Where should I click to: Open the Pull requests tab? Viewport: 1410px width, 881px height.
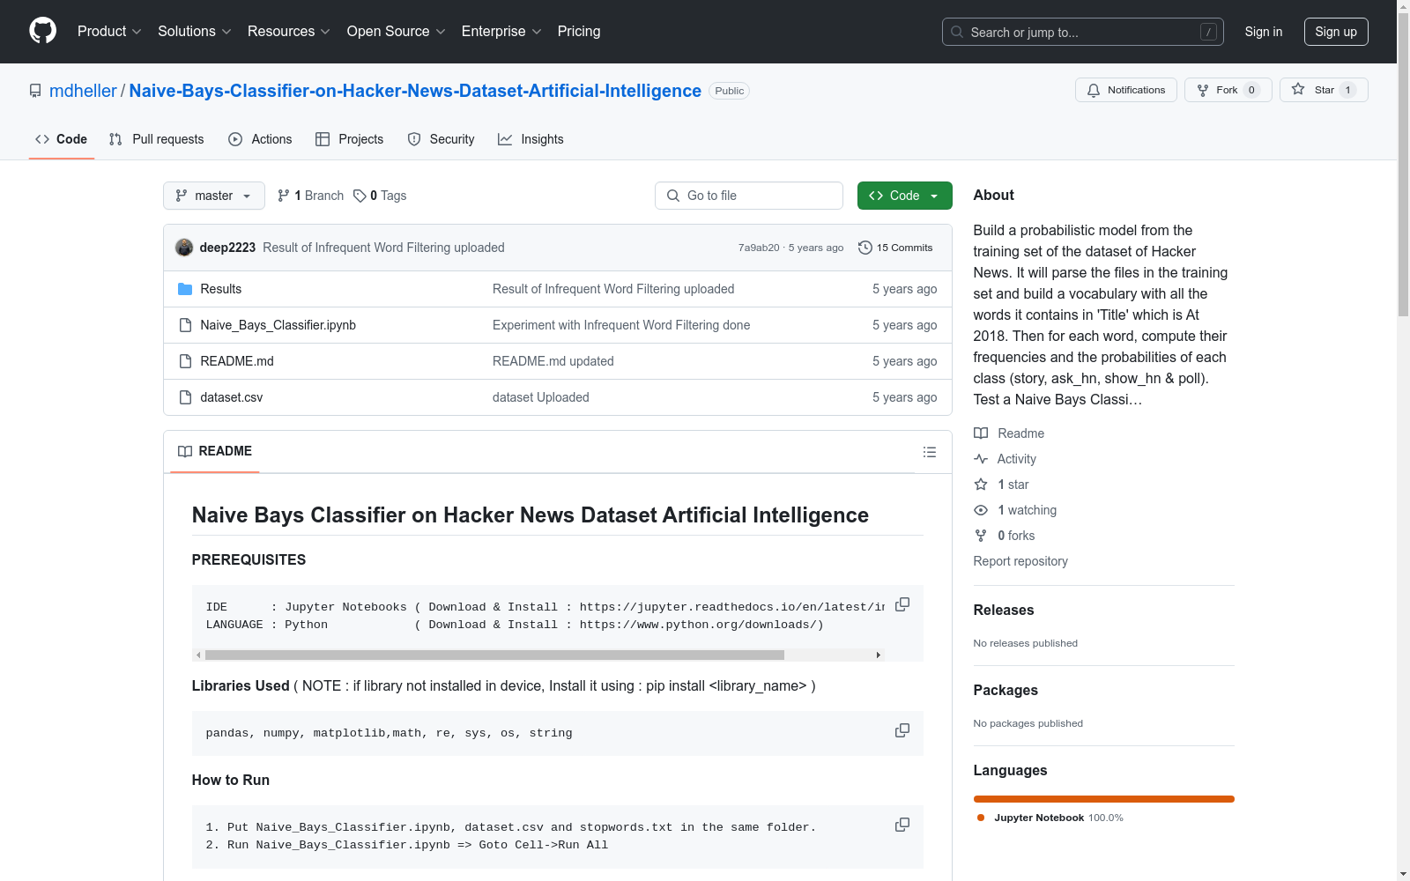click(x=157, y=139)
